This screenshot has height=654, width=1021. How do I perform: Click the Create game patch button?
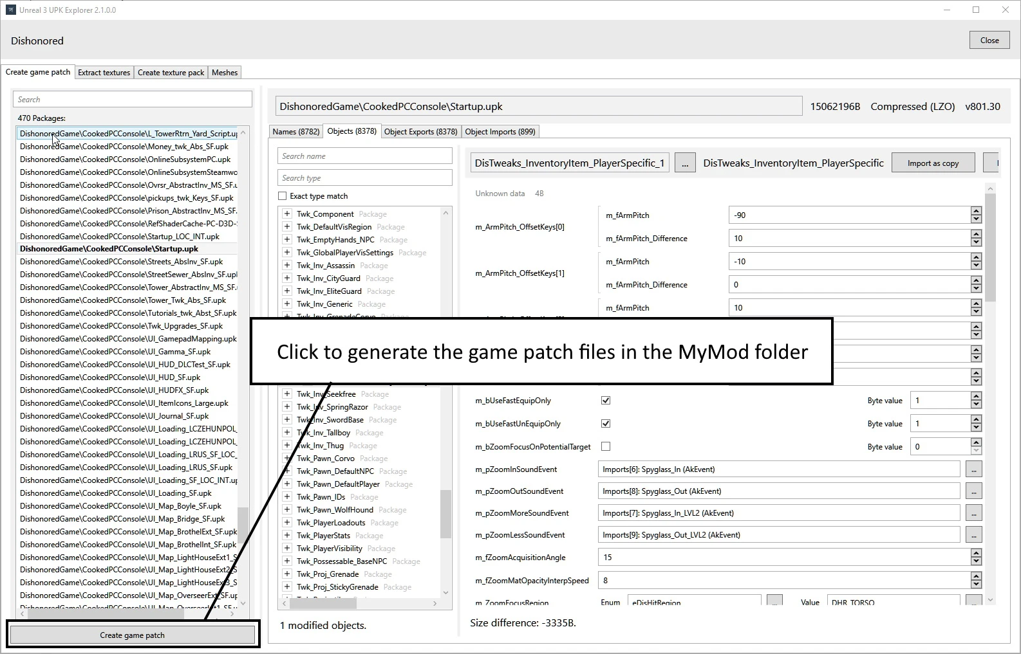[132, 635]
